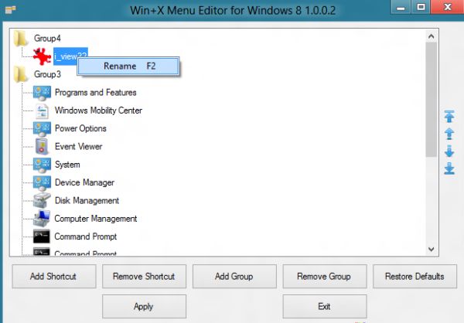Click the Remove Group button
Image resolution: width=464 pixels, height=323 pixels.
[325, 277]
